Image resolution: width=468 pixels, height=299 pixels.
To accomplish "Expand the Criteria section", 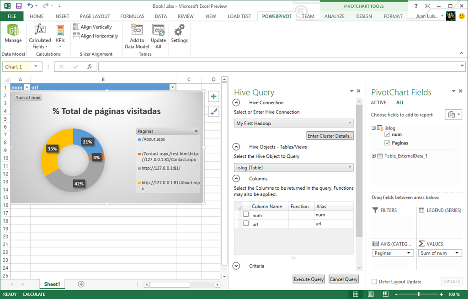I will coord(237,266).
